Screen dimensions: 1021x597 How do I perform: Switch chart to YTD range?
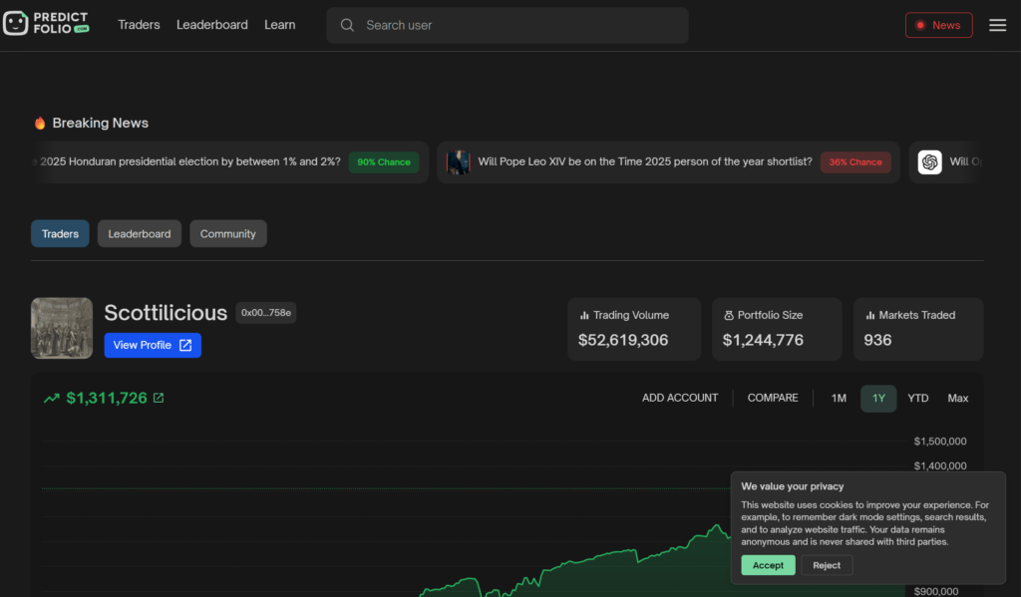pos(917,398)
